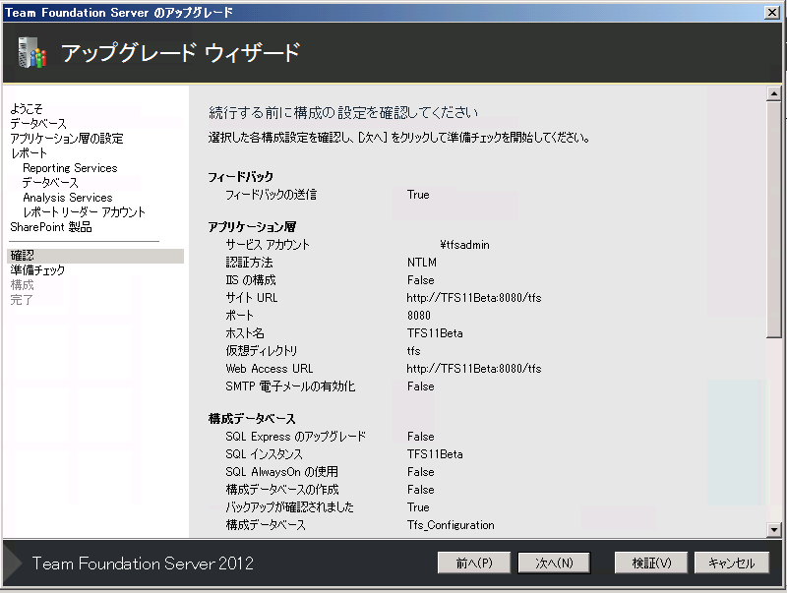Image resolution: width=787 pixels, height=593 pixels.
Task: Select the highlighted 確認 step
Action: tap(95, 256)
